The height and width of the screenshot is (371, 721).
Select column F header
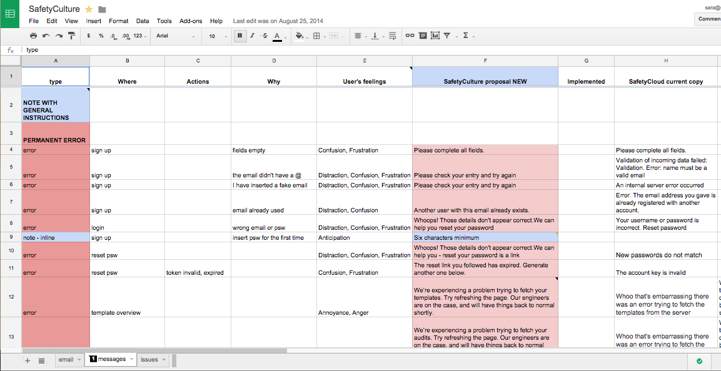485,61
